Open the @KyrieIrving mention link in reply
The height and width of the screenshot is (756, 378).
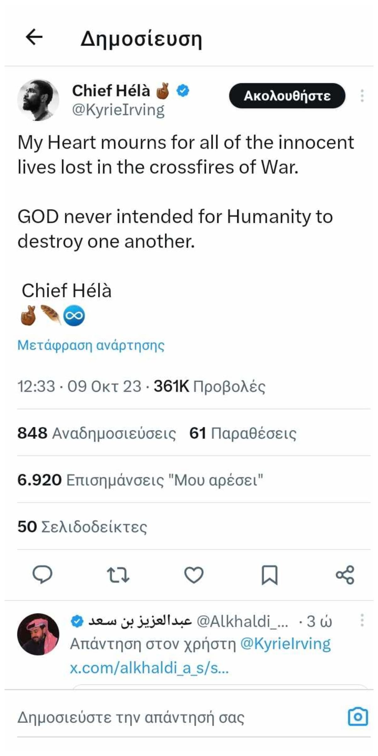285,644
